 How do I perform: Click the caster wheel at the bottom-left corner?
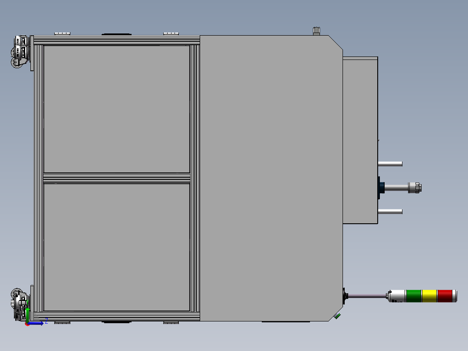20,304
